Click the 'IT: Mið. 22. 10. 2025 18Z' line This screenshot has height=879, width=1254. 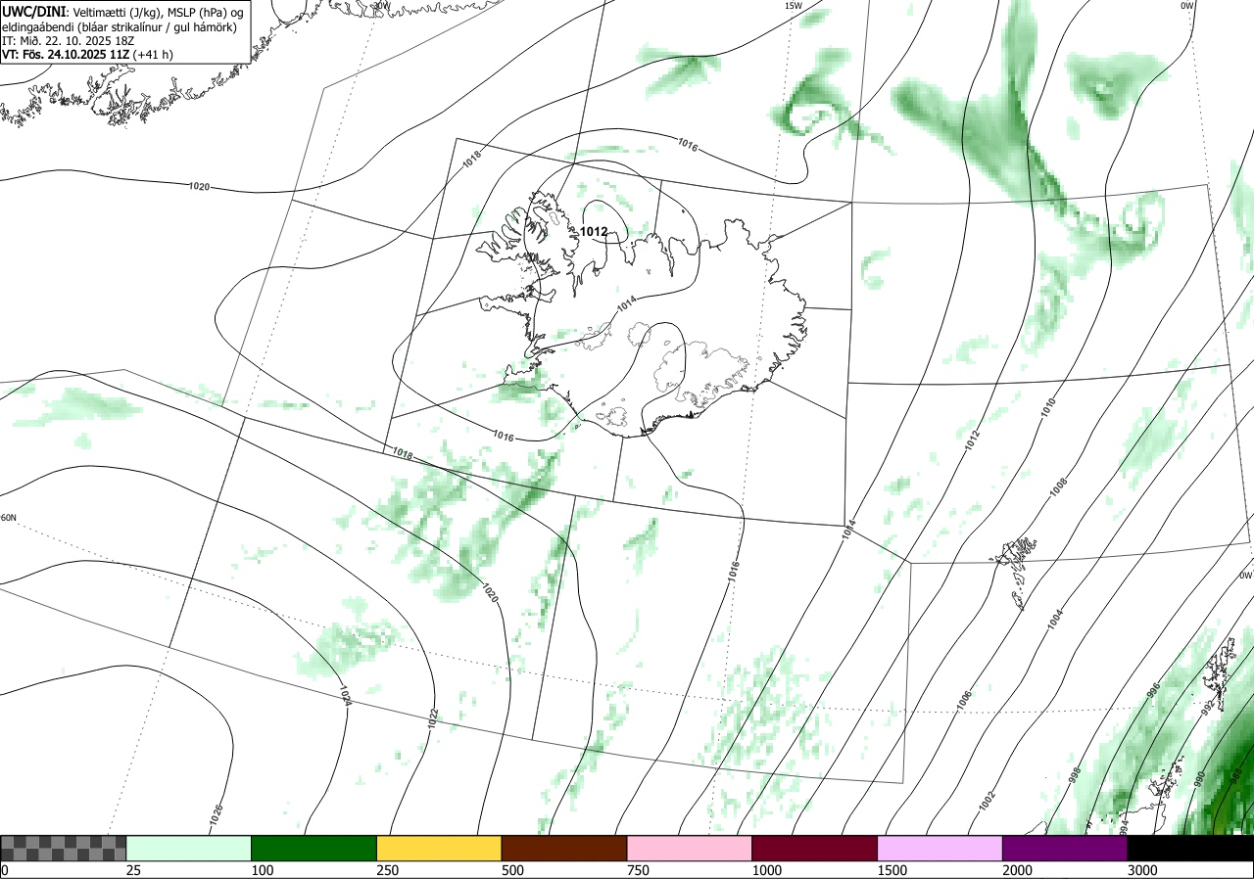coord(70,41)
